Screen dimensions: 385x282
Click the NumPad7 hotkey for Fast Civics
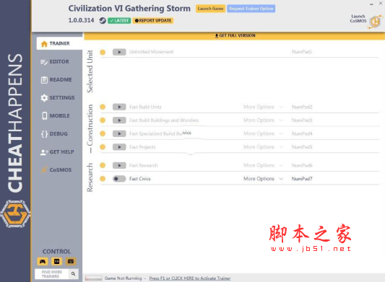(x=302, y=179)
